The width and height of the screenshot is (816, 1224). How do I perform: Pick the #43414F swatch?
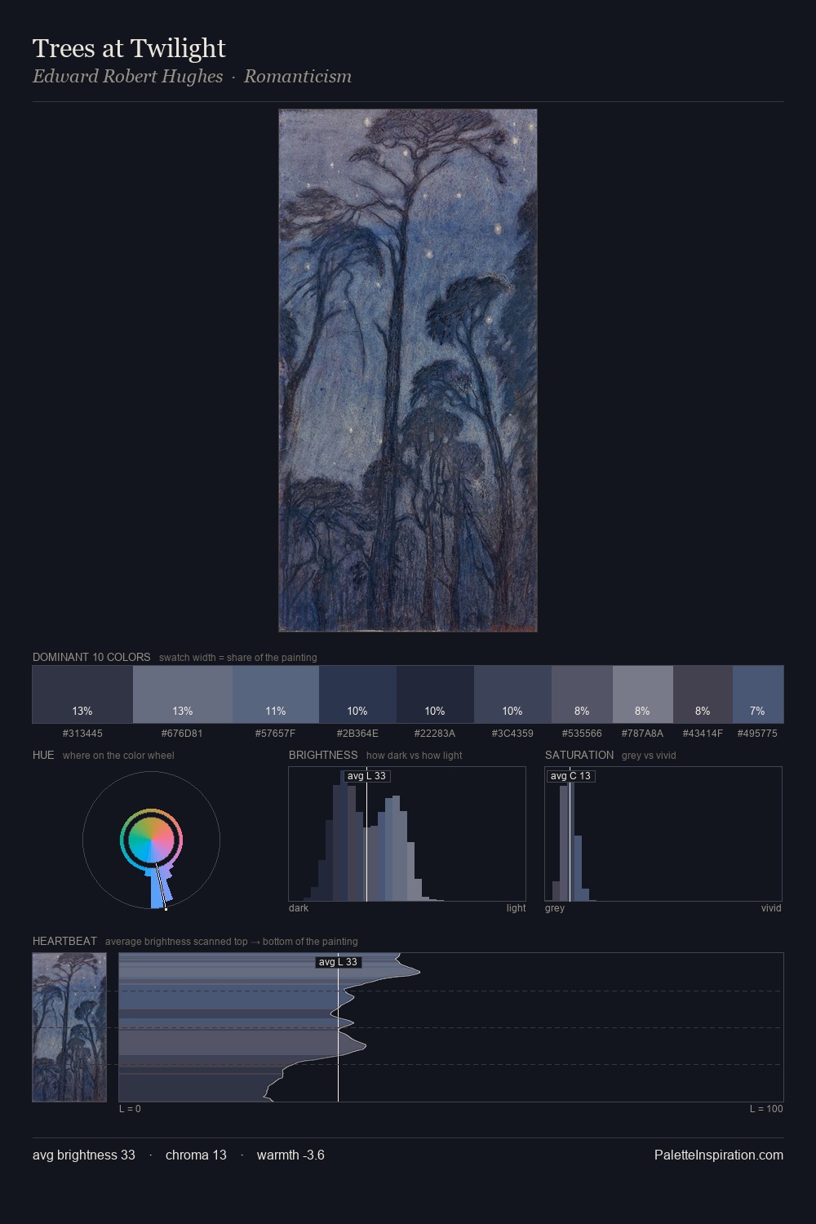click(x=703, y=694)
